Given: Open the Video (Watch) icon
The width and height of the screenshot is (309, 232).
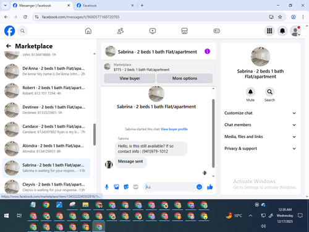Looking at the screenshot, I should [x=153, y=31].
